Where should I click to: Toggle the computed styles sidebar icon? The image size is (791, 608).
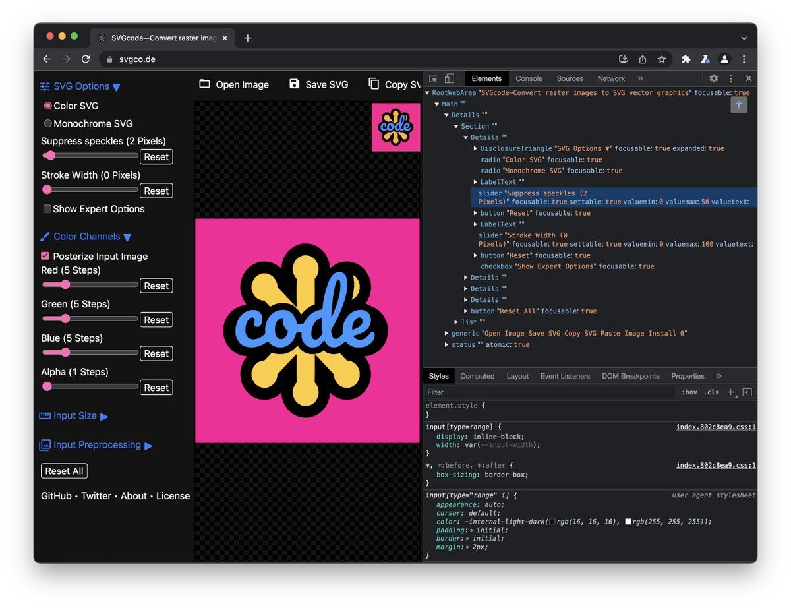[747, 392]
